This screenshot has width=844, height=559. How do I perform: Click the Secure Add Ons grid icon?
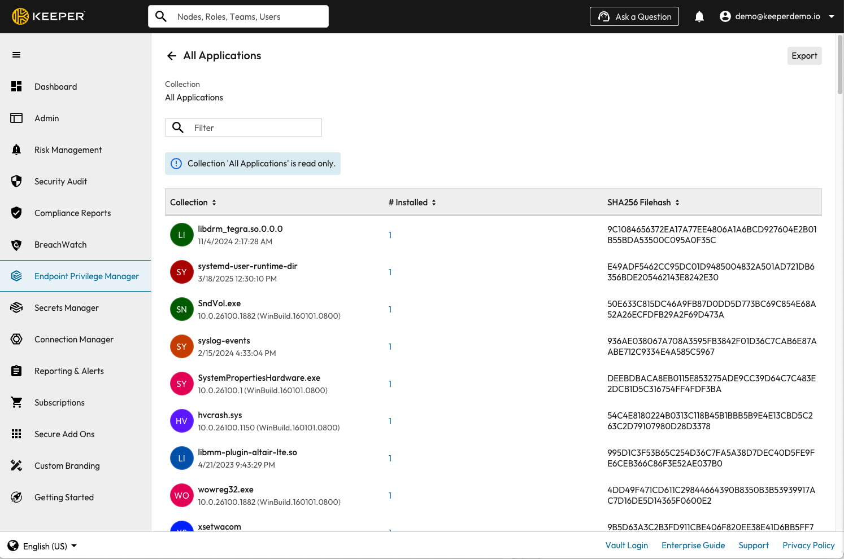click(16, 434)
